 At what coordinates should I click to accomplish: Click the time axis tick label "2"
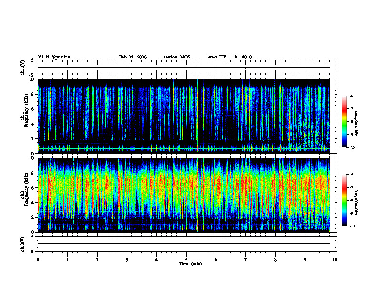click(x=97, y=260)
